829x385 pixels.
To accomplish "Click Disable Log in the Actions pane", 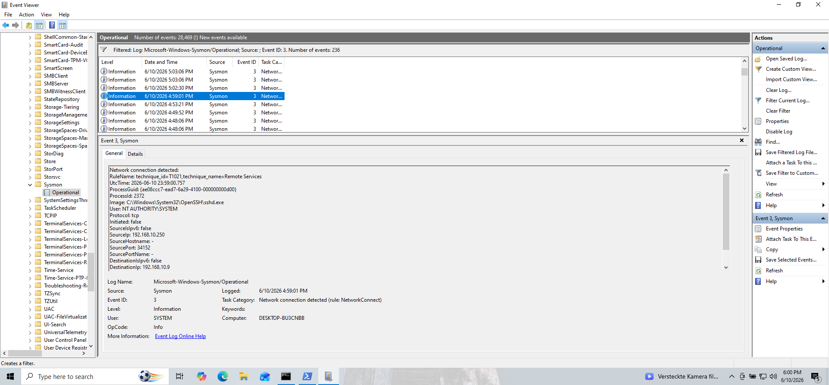I will click(779, 132).
